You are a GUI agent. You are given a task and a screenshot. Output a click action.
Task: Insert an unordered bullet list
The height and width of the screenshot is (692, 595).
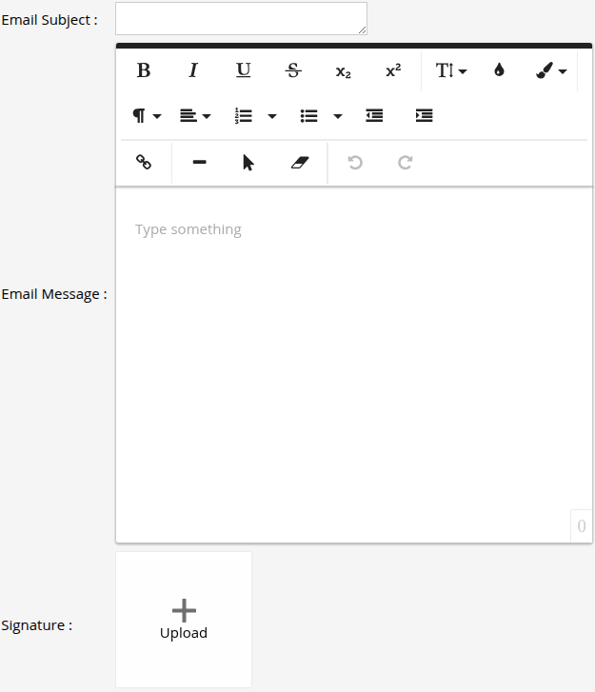click(x=308, y=115)
